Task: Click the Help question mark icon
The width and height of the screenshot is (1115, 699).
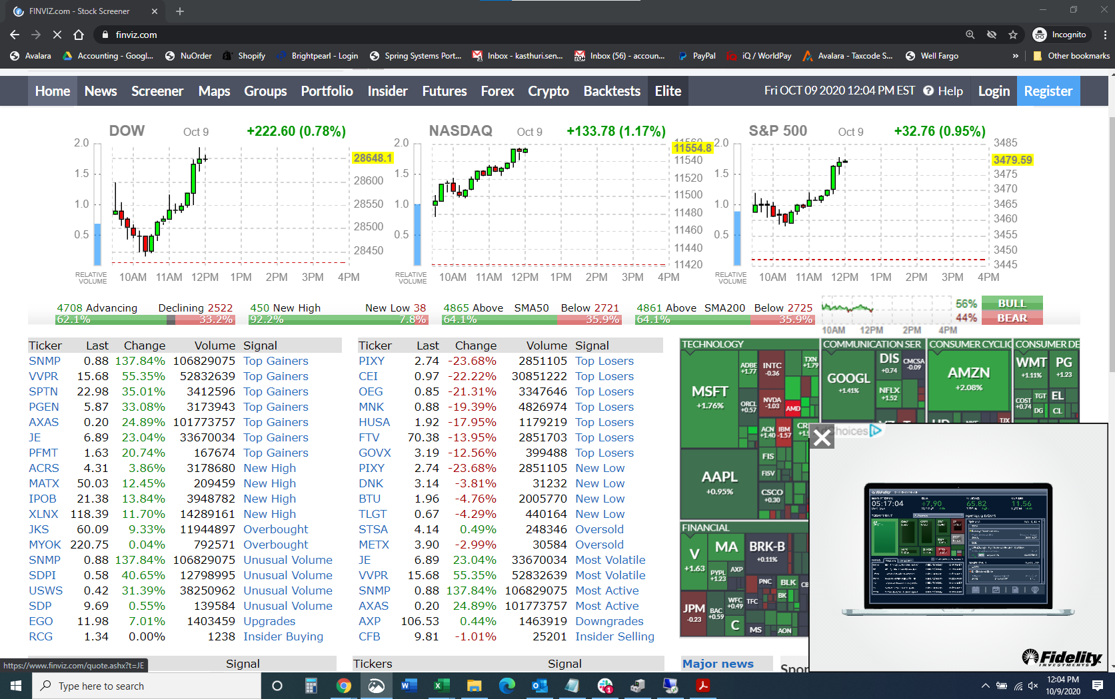Action: pyautogui.click(x=928, y=91)
